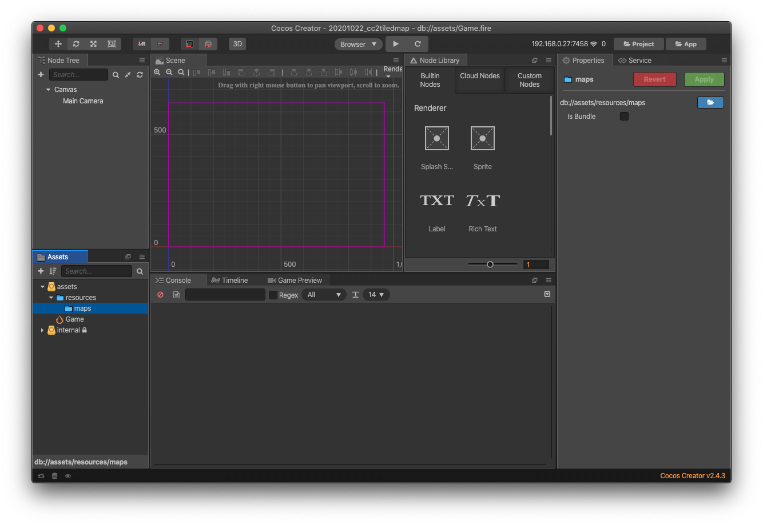Focus the Node Tree search field
The height and width of the screenshot is (525, 763).
(78, 75)
